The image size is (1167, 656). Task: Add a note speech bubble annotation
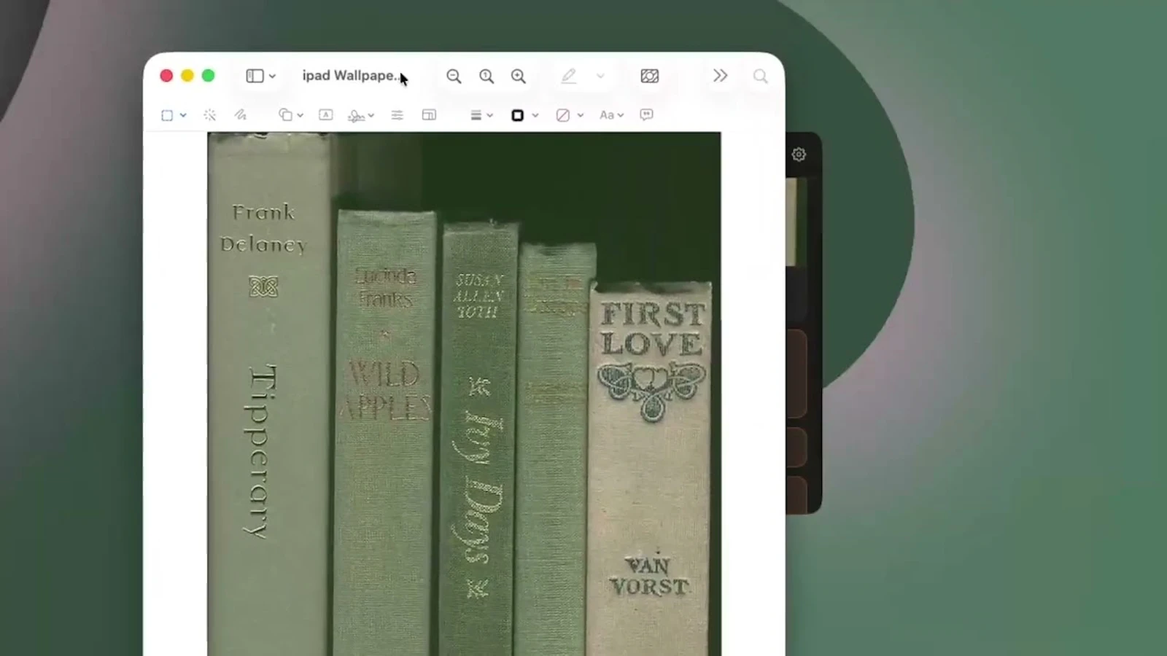point(646,115)
